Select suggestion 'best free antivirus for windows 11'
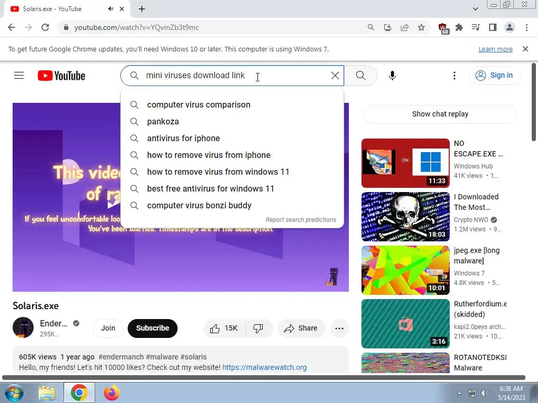Screen dimensions: 538x403 pos(232,189)
